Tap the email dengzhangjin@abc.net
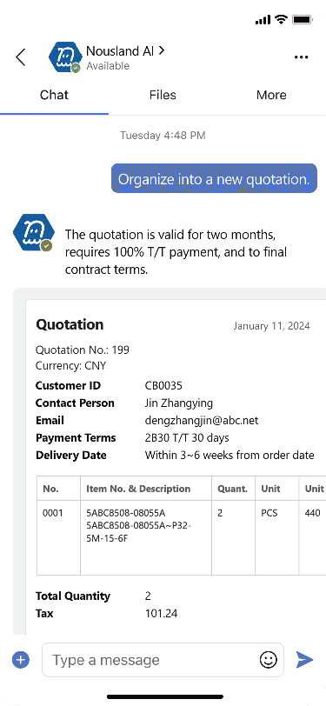The height and width of the screenshot is (706, 326). click(x=202, y=421)
